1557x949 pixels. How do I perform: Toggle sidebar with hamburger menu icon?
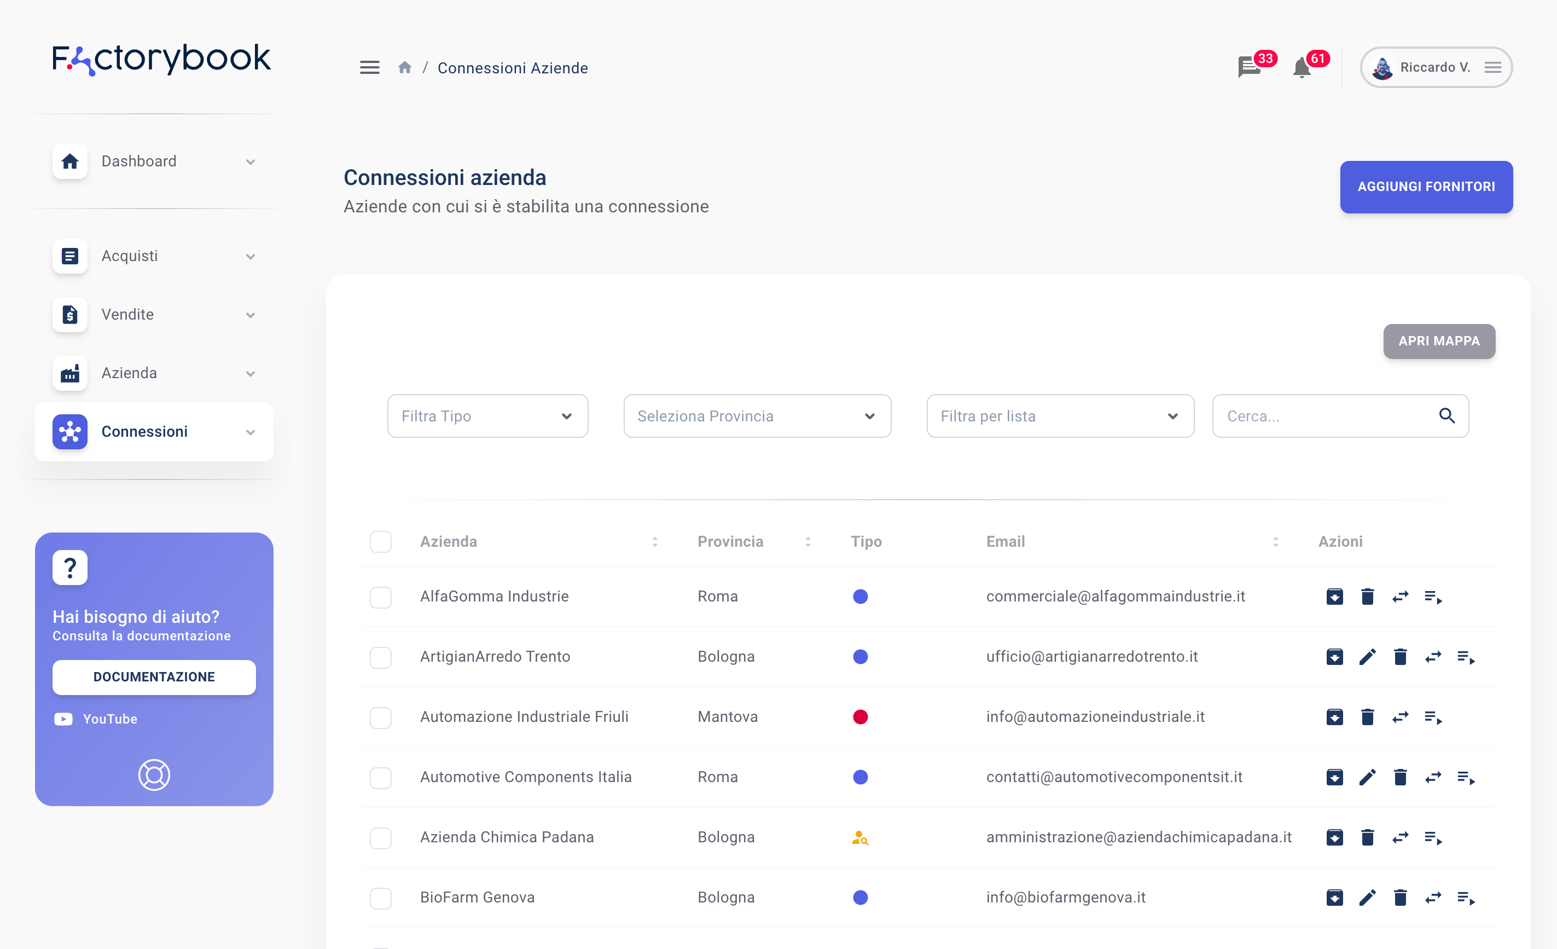point(370,68)
